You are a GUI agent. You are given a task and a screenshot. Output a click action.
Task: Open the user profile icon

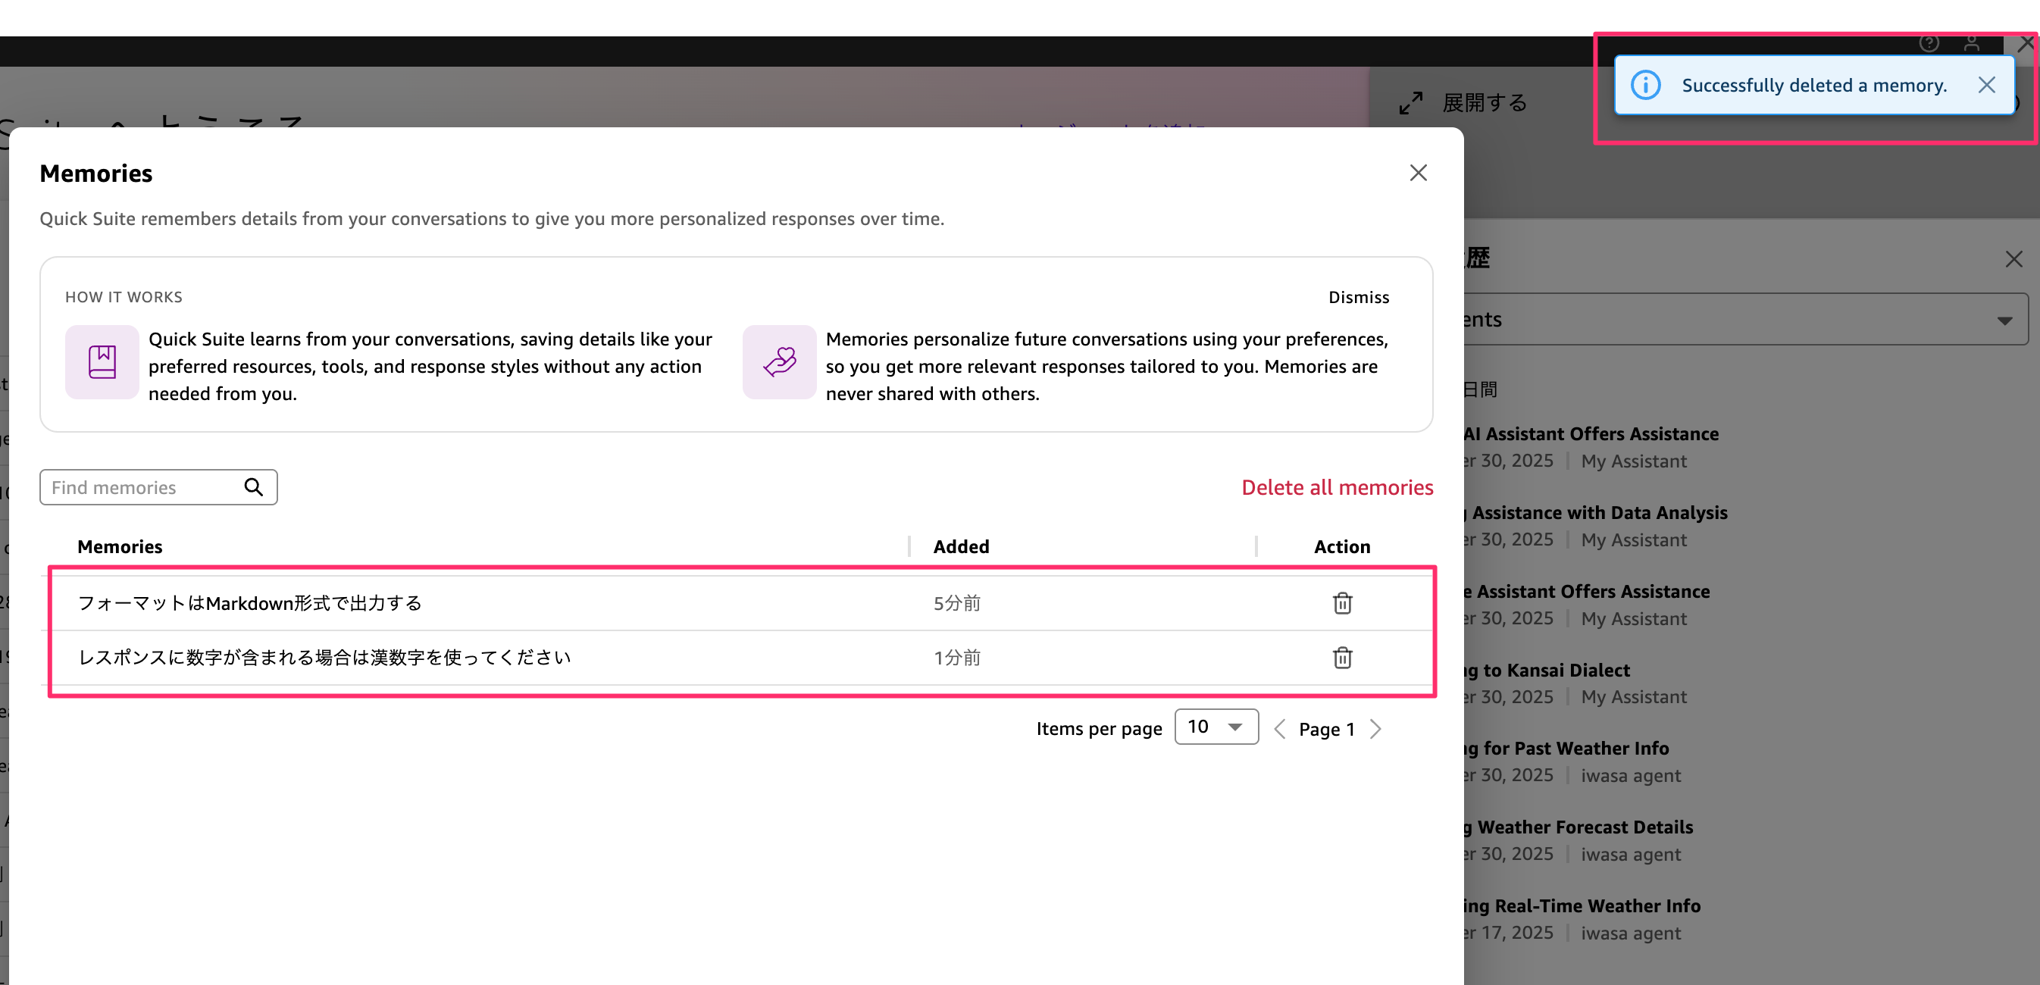[x=1971, y=43]
